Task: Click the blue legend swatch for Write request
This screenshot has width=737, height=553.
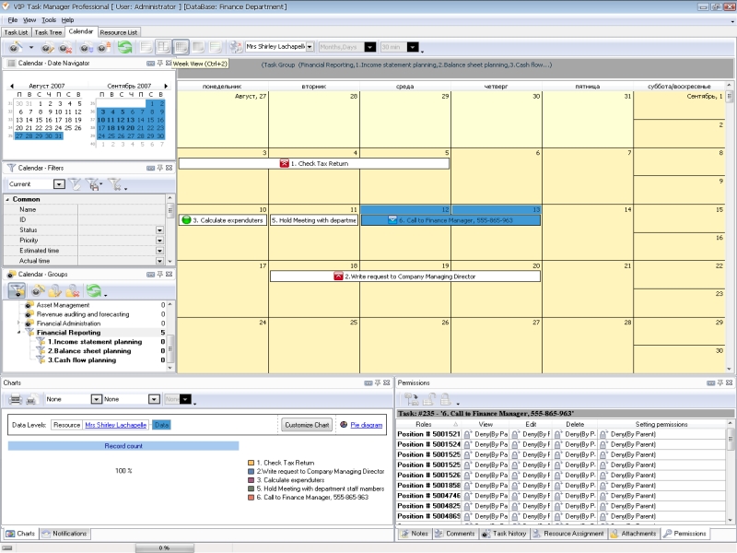Action: 251,472
